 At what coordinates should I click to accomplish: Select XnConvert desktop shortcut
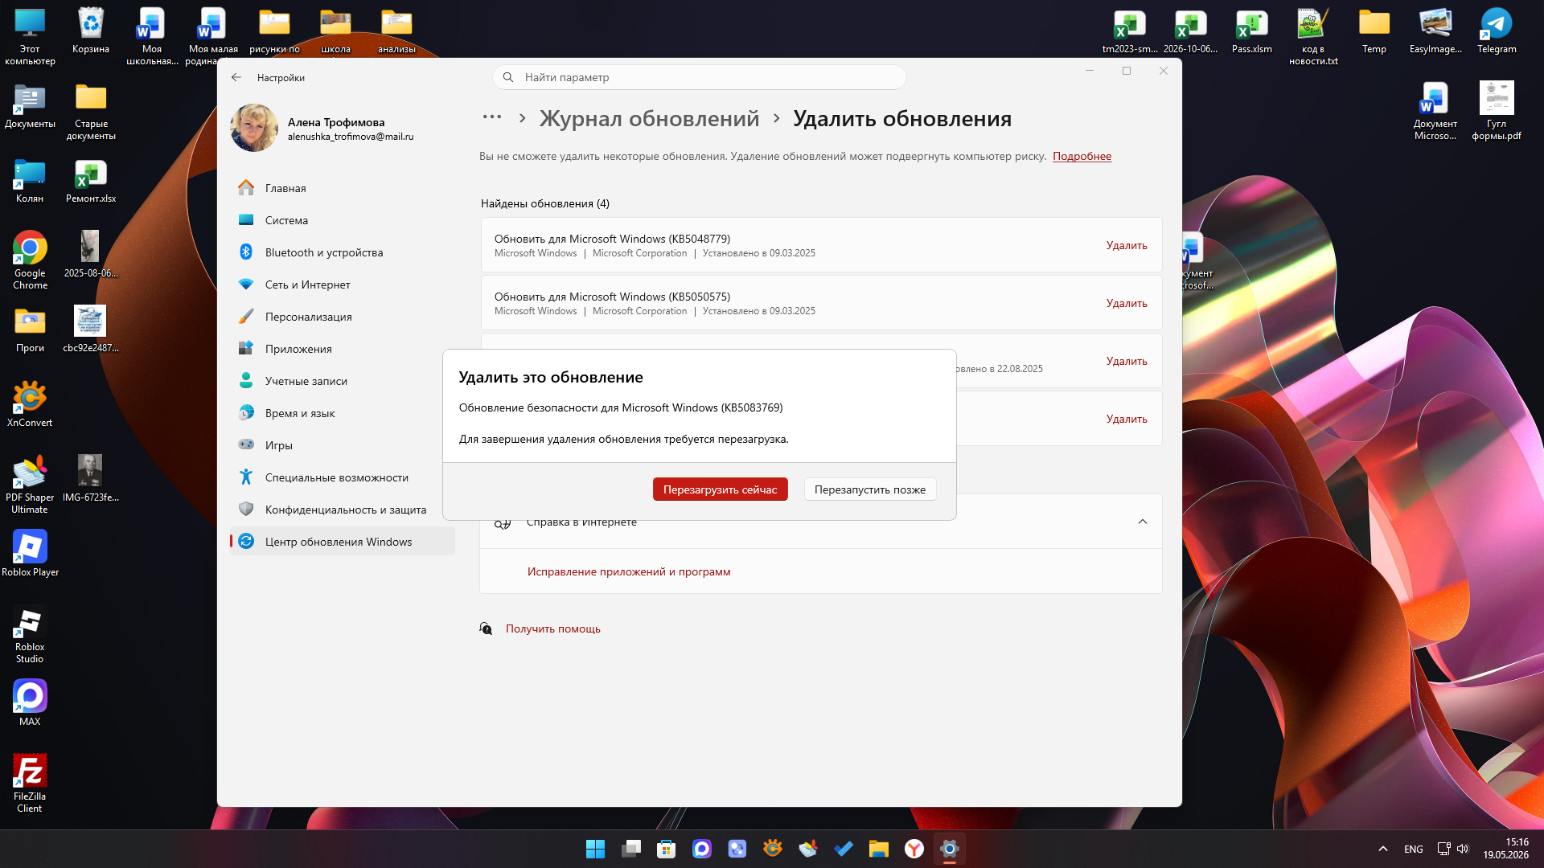pyautogui.click(x=30, y=404)
